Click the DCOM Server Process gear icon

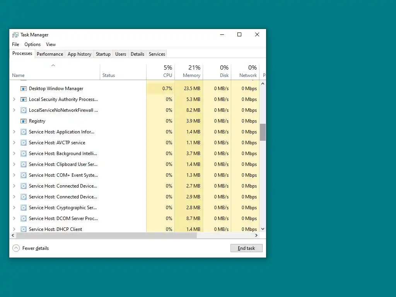[24, 218]
